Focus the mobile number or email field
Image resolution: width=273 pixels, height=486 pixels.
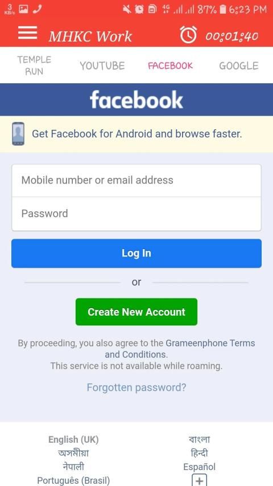pos(136,181)
